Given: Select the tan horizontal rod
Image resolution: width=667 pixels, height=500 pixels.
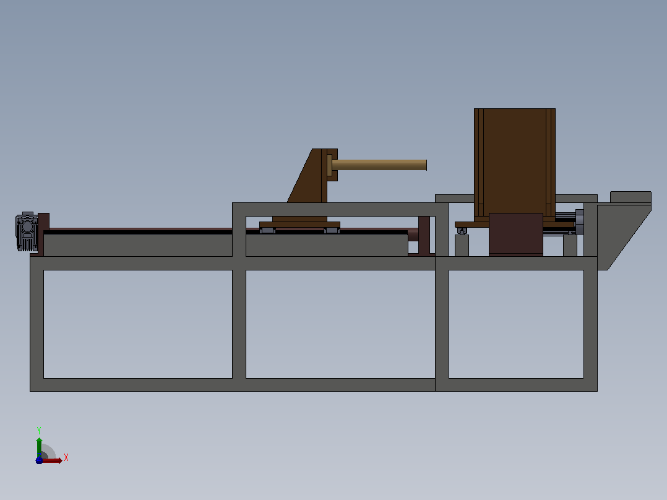Looking at the screenshot, I should coord(379,165).
